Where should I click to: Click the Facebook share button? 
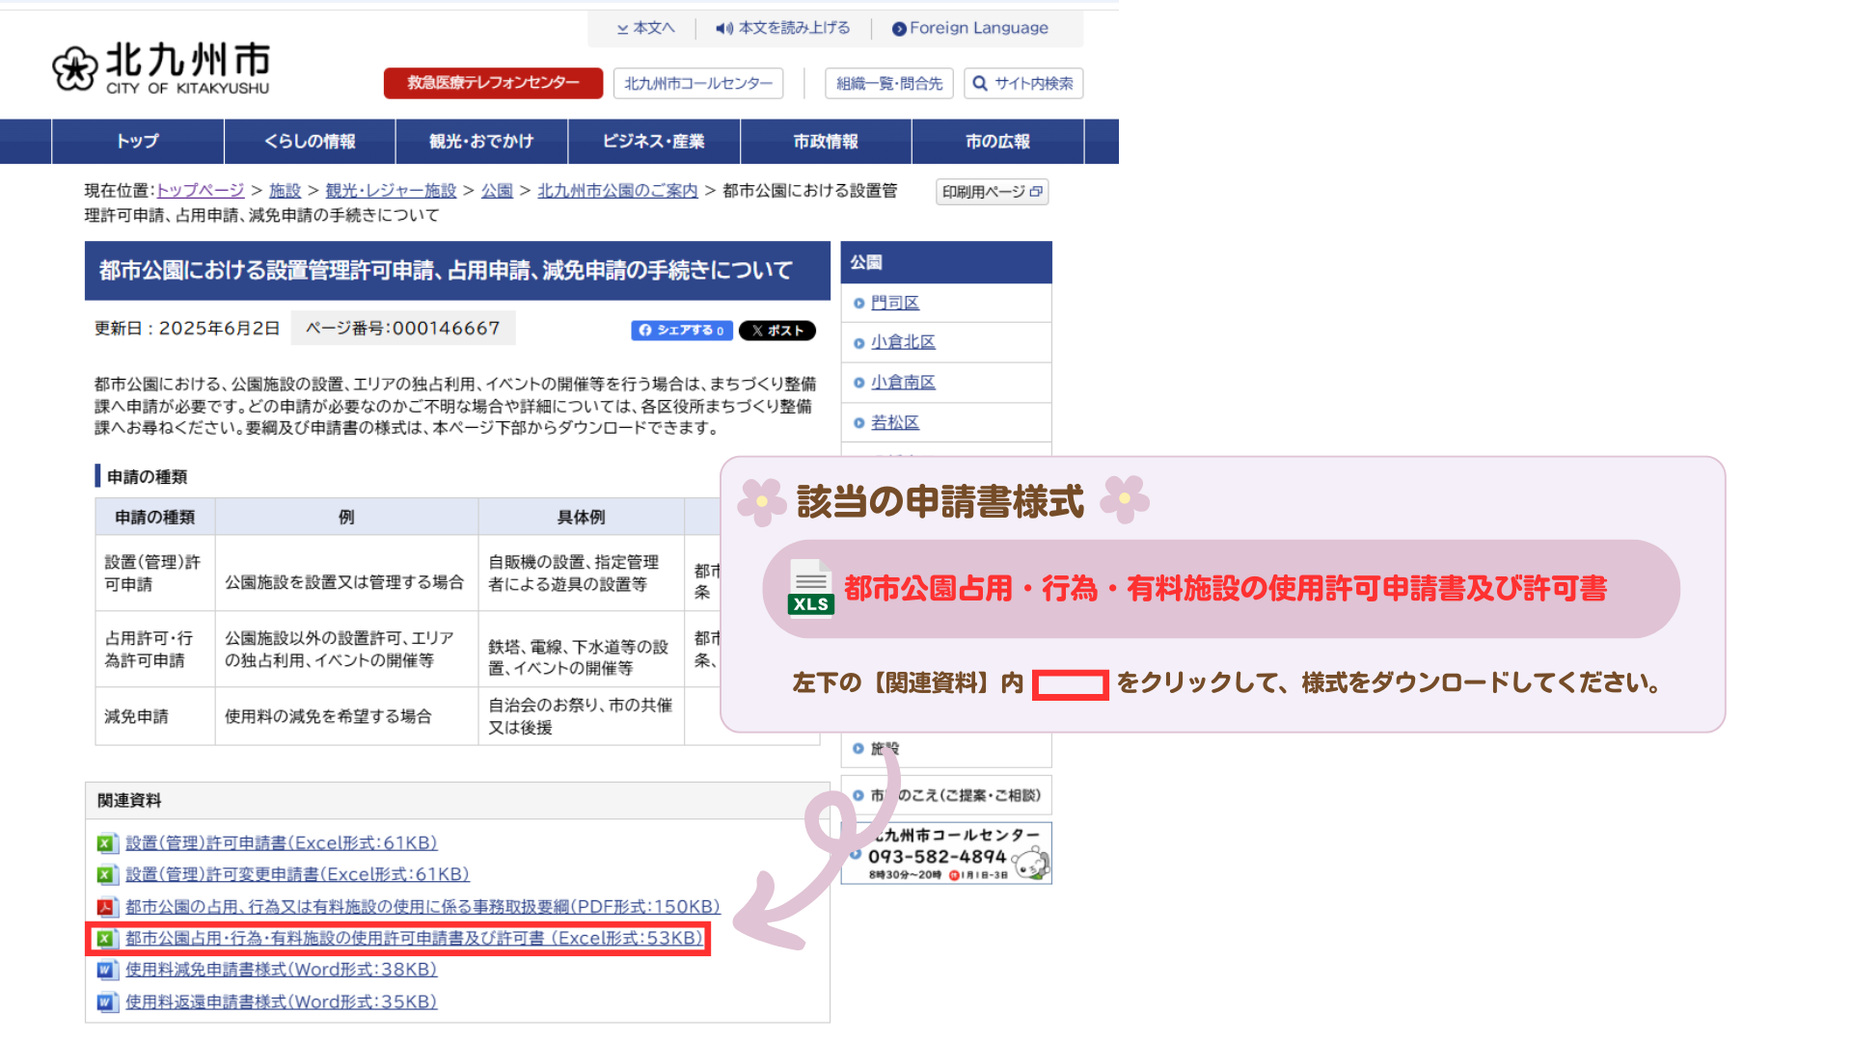pos(681,331)
